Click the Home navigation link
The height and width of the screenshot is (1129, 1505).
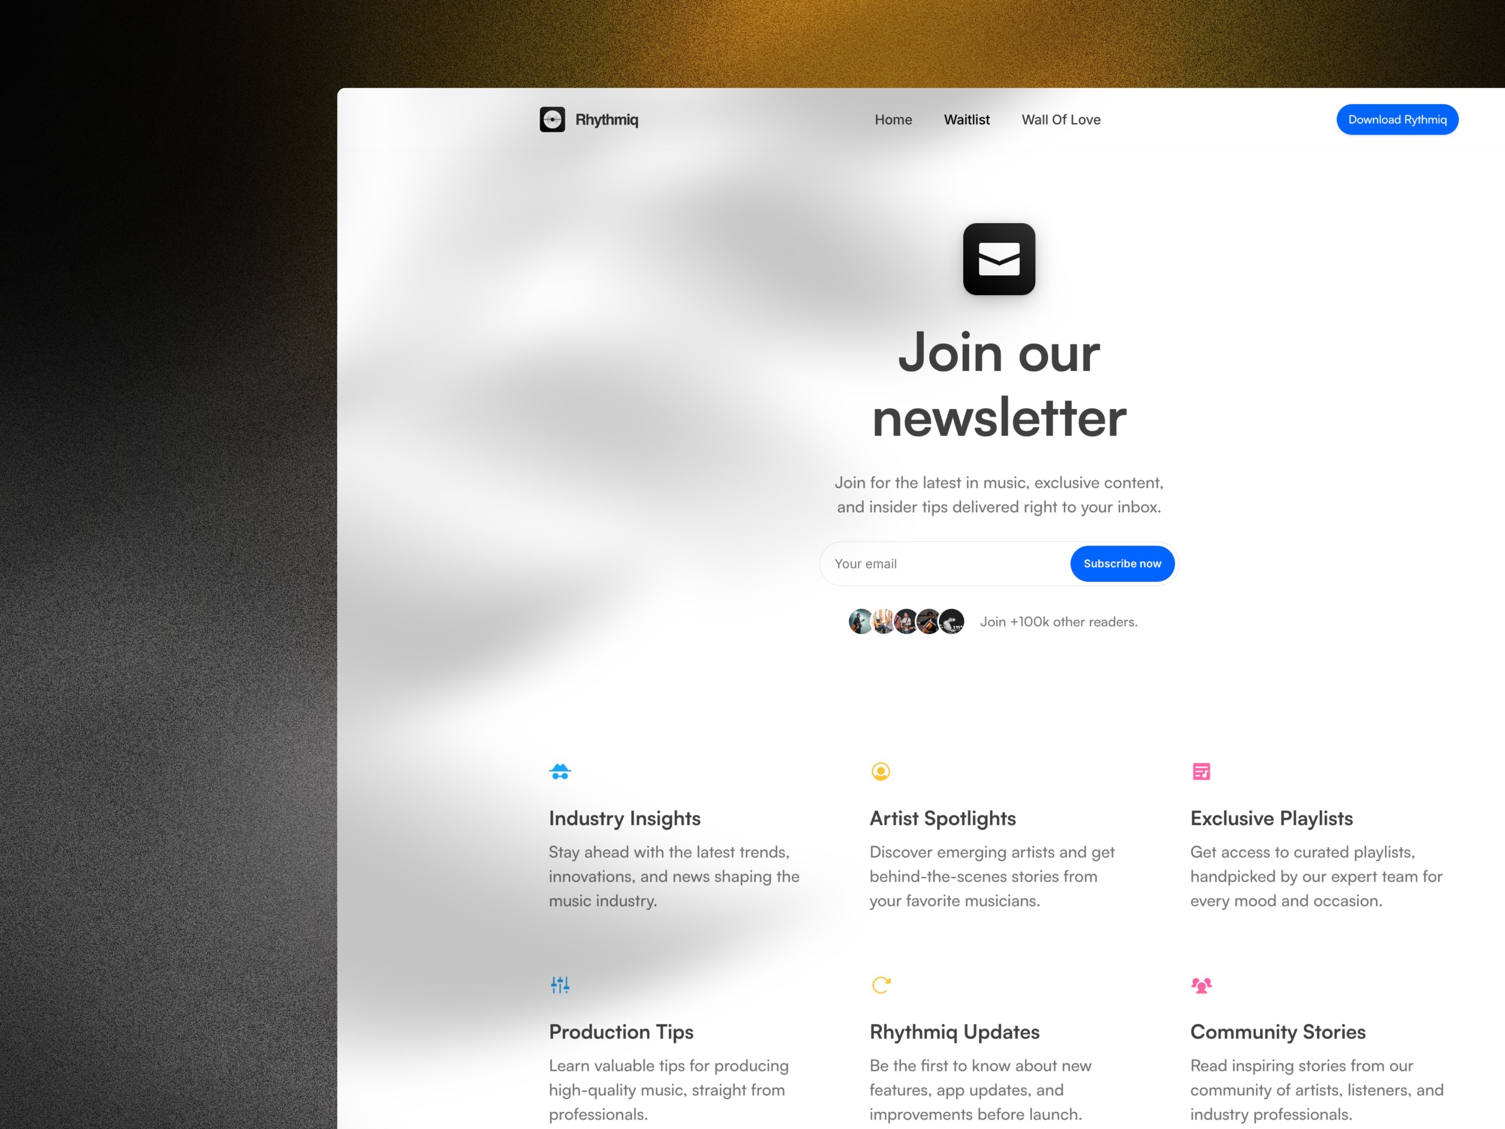892,119
